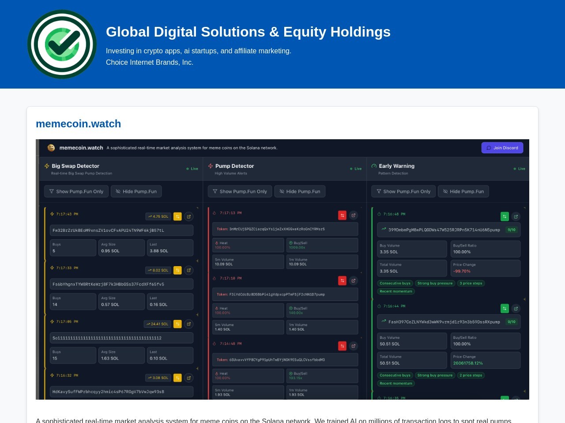Click yellow swap icon for 7:16:32 PM entry

[177, 378]
